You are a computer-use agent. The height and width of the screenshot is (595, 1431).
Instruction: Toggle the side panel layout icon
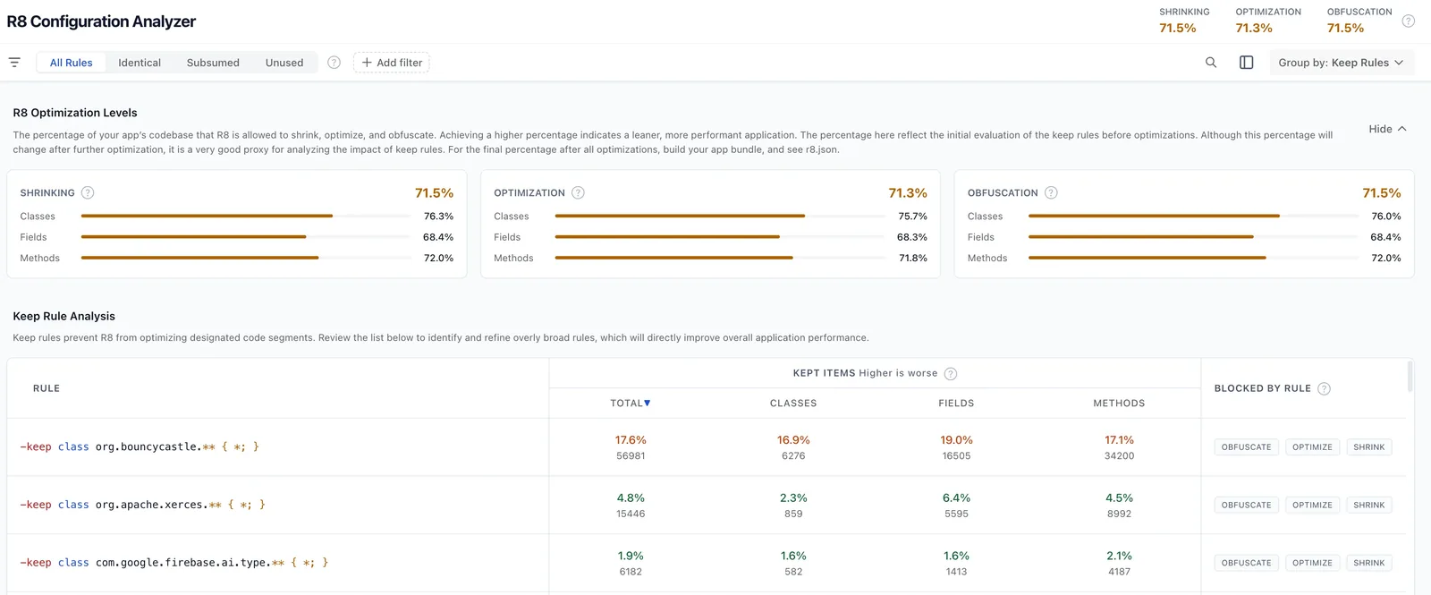coord(1246,63)
